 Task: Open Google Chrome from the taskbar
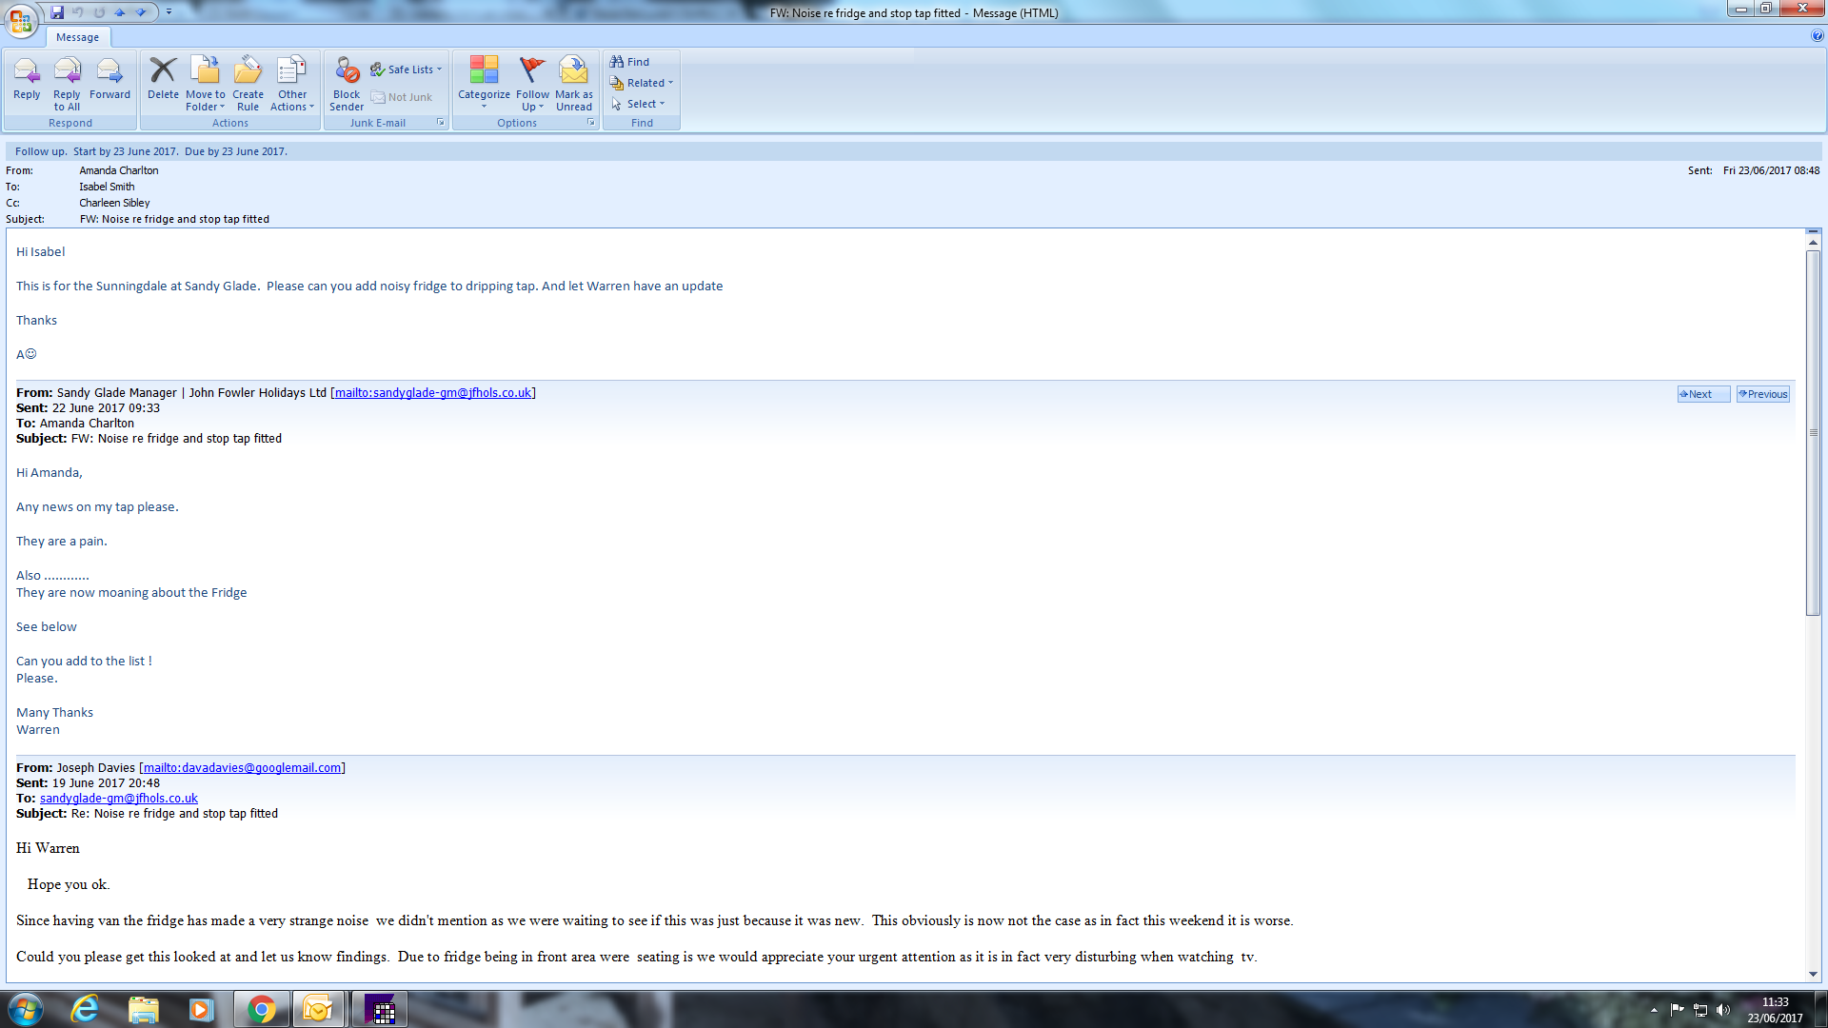[261, 1009]
